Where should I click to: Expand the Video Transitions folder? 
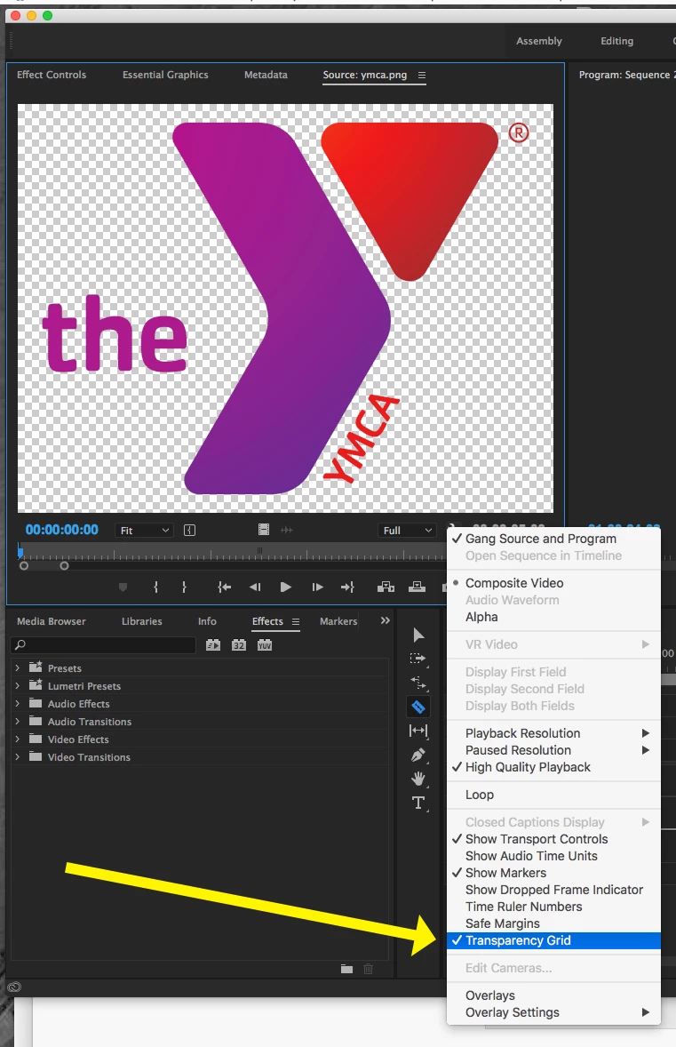coord(18,756)
